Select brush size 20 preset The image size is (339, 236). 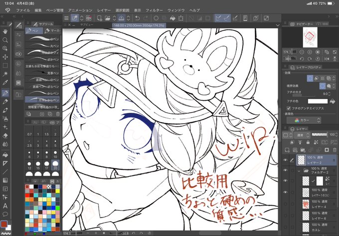pos(55,165)
